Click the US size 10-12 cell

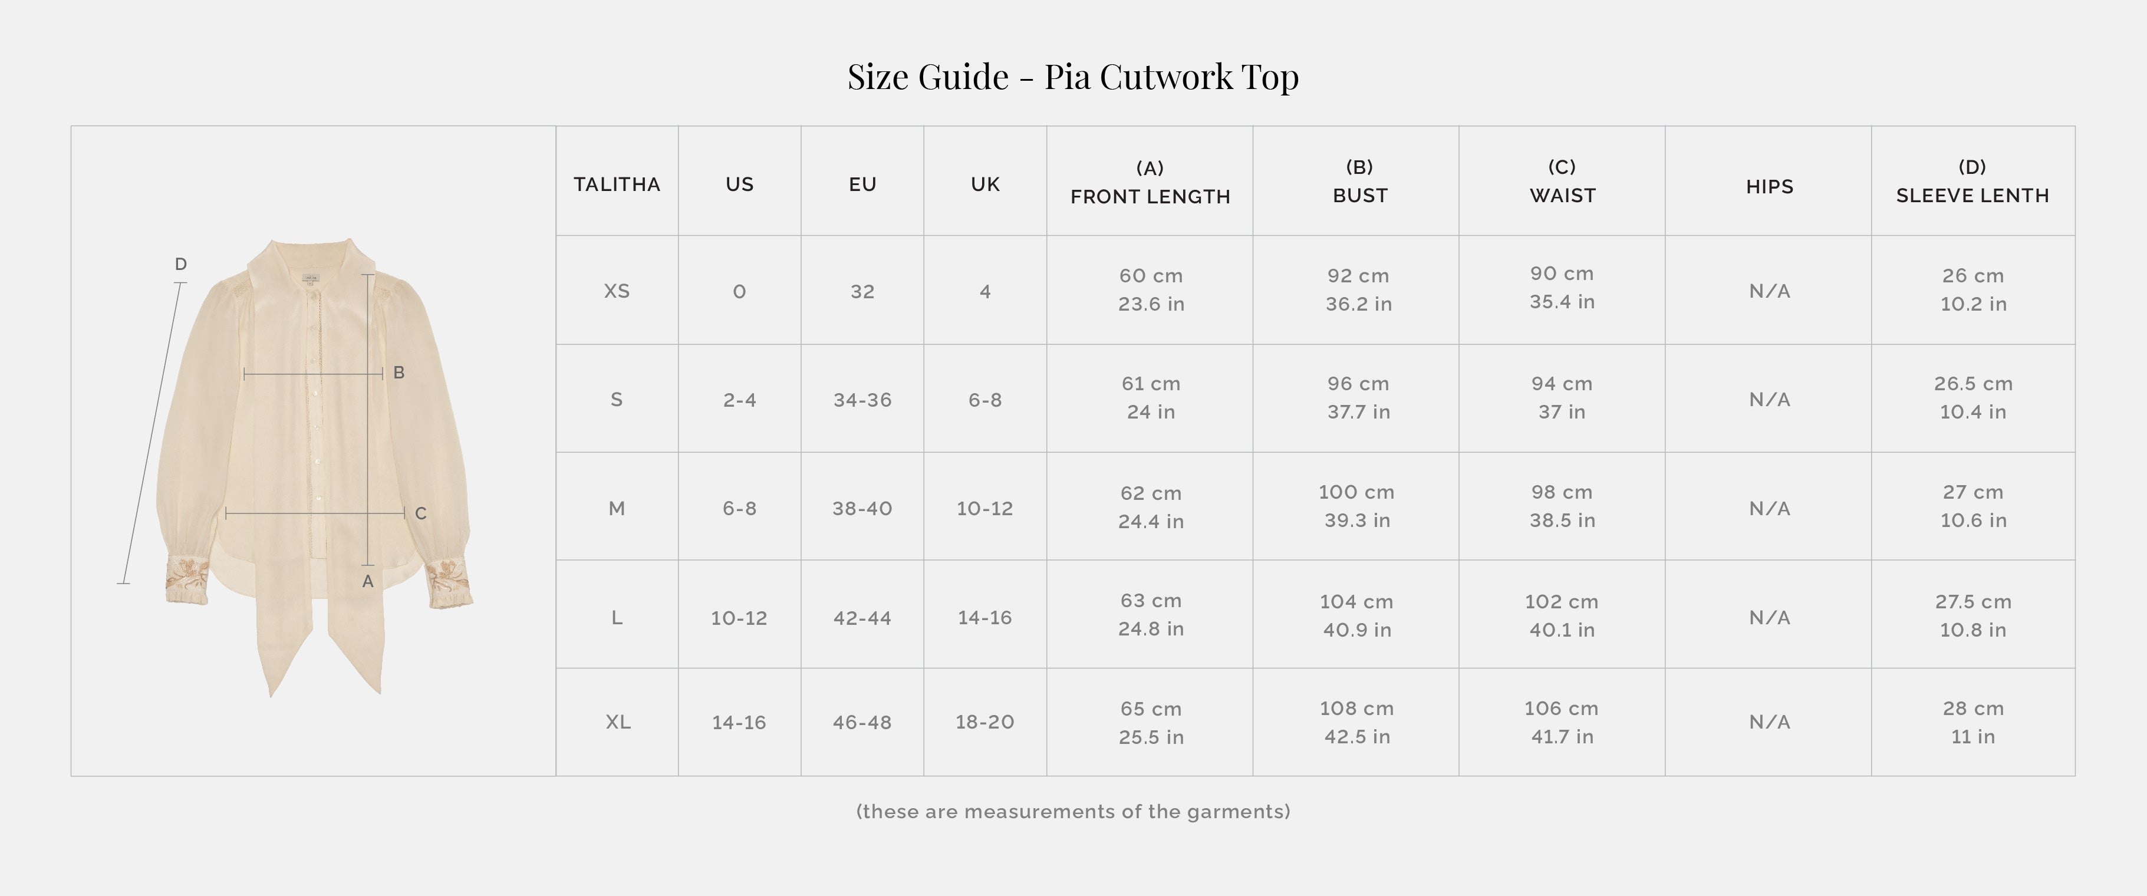point(739,618)
